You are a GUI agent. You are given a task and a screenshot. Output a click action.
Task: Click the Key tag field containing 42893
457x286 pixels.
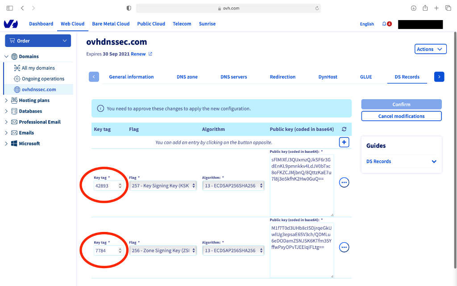tap(108, 185)
